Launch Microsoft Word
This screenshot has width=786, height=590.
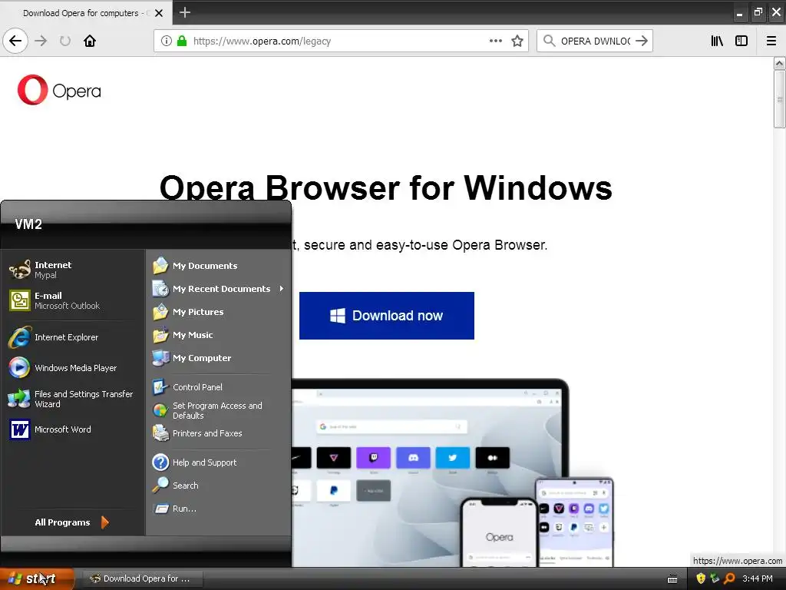point(73,429)
